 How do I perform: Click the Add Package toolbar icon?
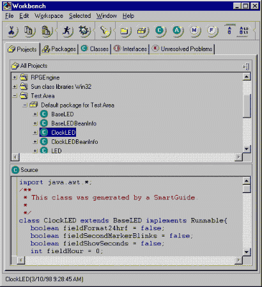[x=143, y=31]
